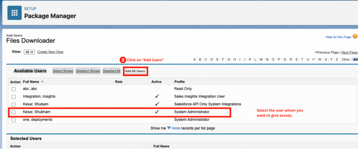Filter users by letter M
This screenshot has height=150, width=358.
click(x=261, y=60)
